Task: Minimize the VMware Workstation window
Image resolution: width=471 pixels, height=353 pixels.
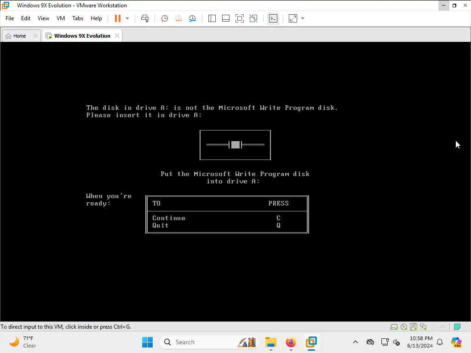Action: point(444,6)
